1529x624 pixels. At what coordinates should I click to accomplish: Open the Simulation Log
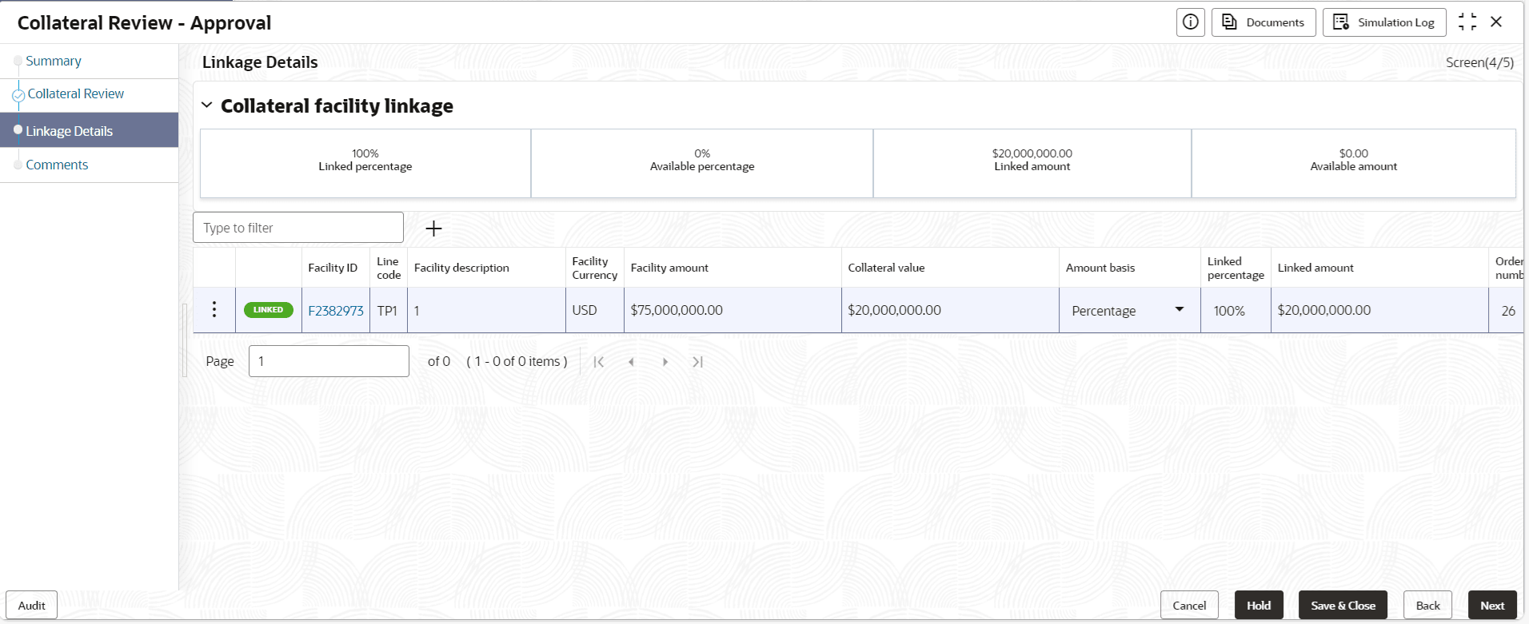coord(1384,22)
